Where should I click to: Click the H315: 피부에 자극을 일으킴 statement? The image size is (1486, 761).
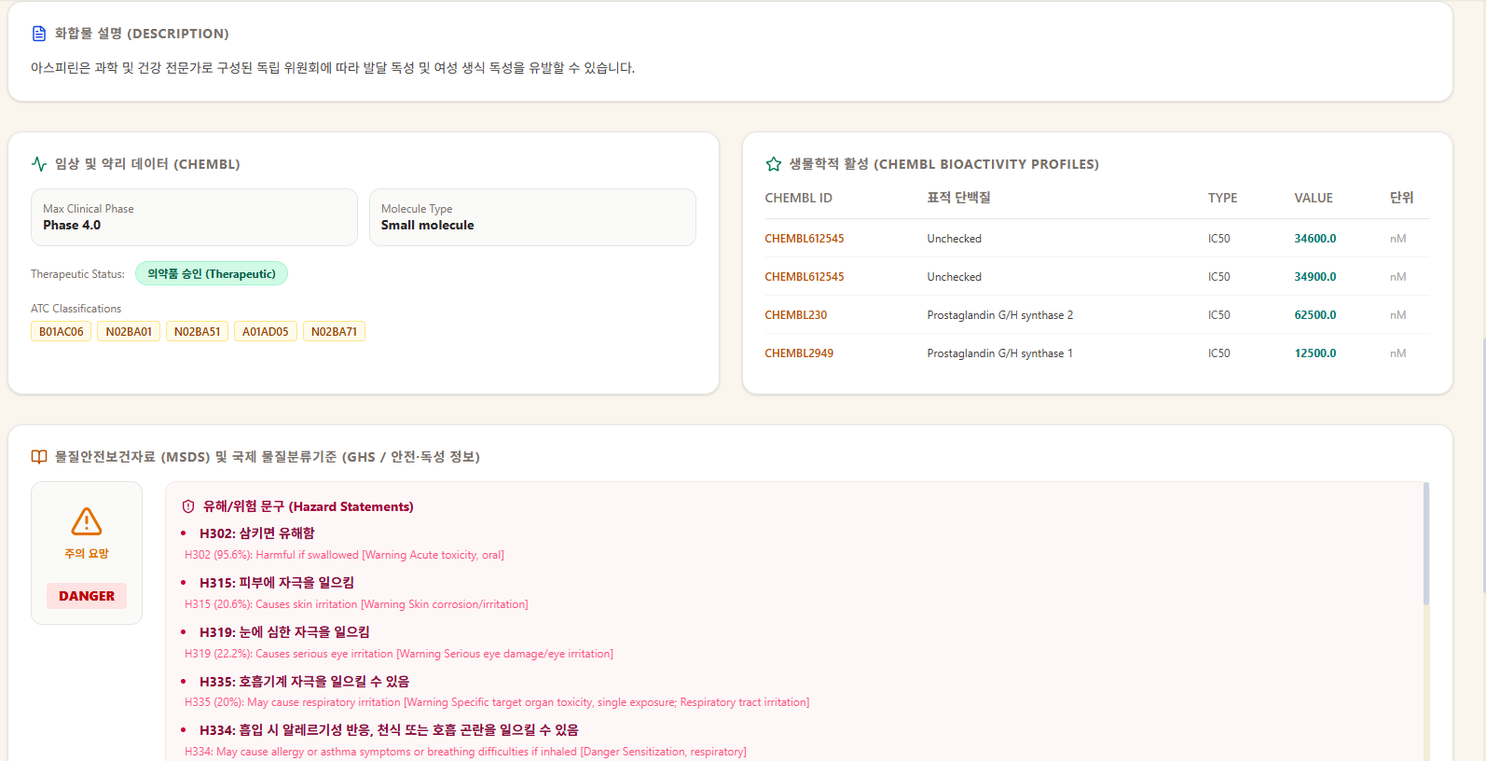[277, 583]
